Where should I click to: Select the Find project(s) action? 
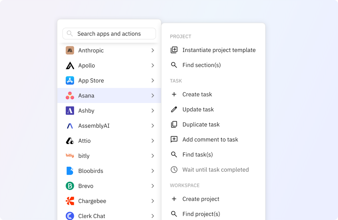(x=213, y=214)
